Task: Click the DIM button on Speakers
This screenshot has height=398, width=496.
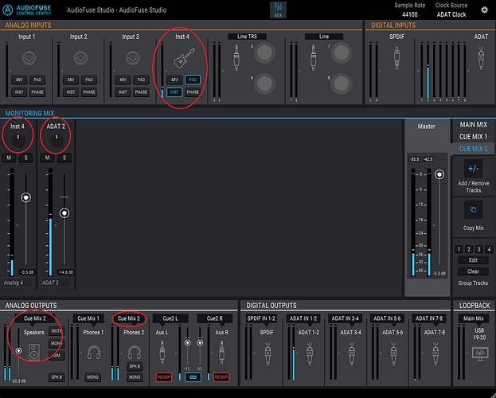Action: point(57,355)
